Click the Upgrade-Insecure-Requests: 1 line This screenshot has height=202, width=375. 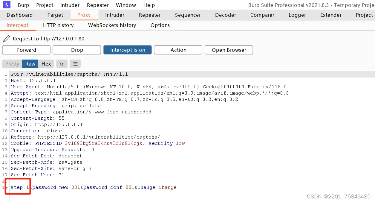point(53,150)
